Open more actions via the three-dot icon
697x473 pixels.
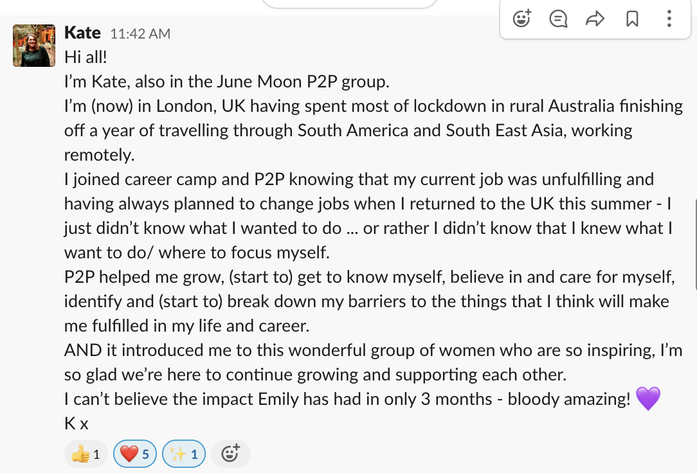coord(669,19)
